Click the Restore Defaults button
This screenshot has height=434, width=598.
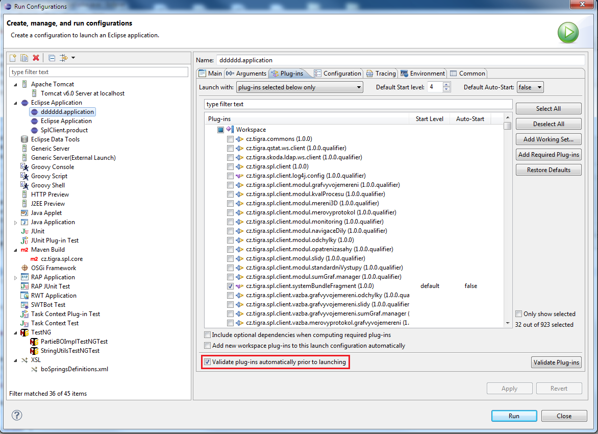(549, 170)
